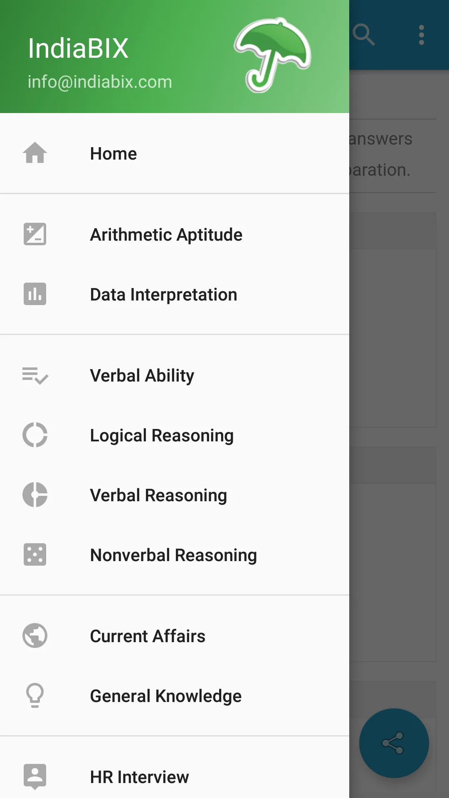Tap the Nonverbal Reasoning dice icon
449x798 pixels.
35,555
